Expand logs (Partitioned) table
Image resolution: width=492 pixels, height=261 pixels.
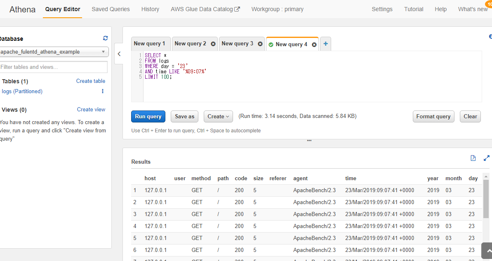(22, 92)
